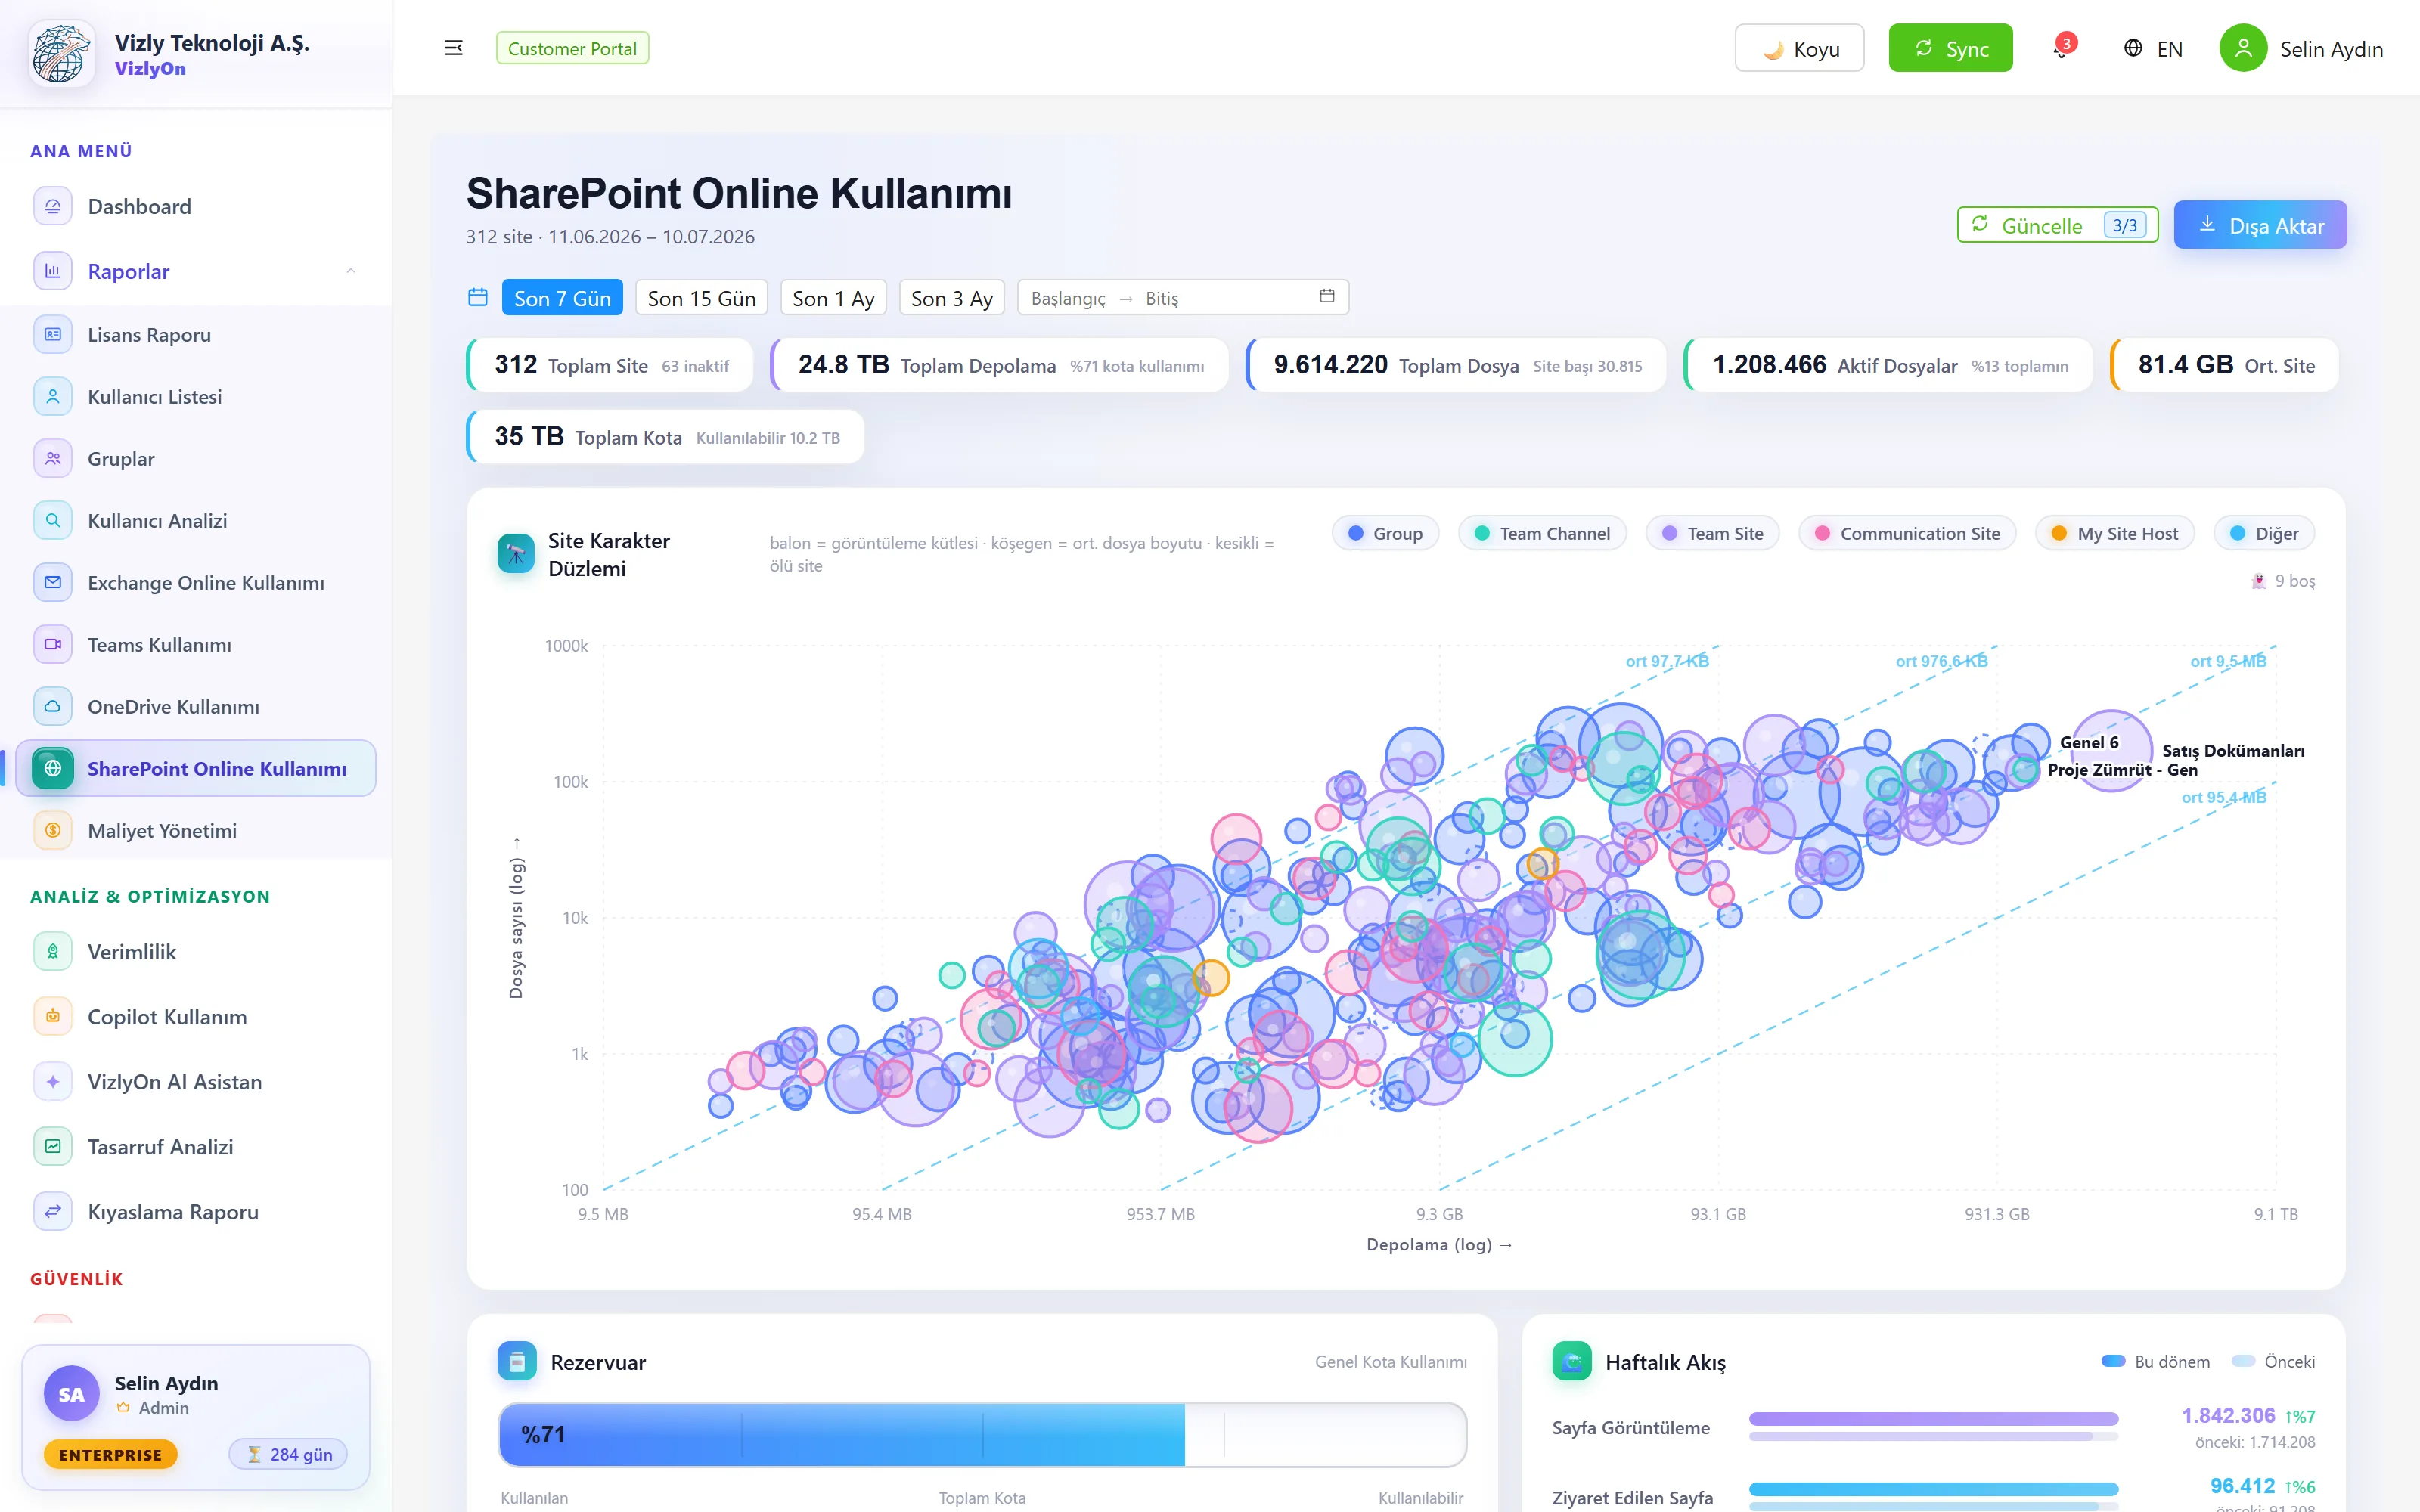2420x1512 pixels.
Task: Open the date range picker calendar icon
Action: coord(1327,296)
